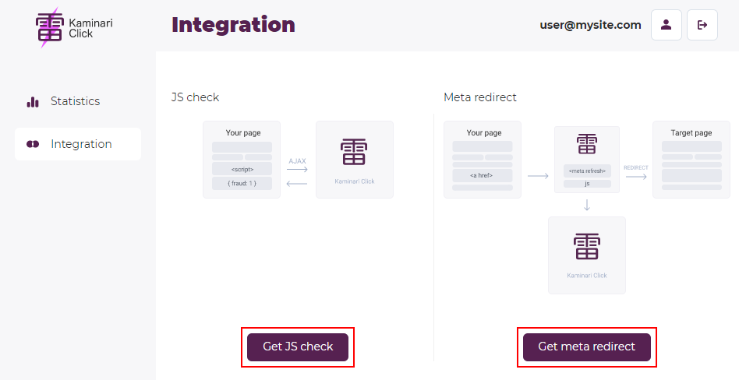Viewport: 739px width, 380px height.
Task: Click the logout icon button
Action: point(702,25)
